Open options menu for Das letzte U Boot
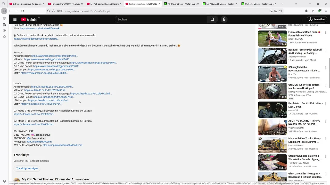 click(x=326, y=104)
